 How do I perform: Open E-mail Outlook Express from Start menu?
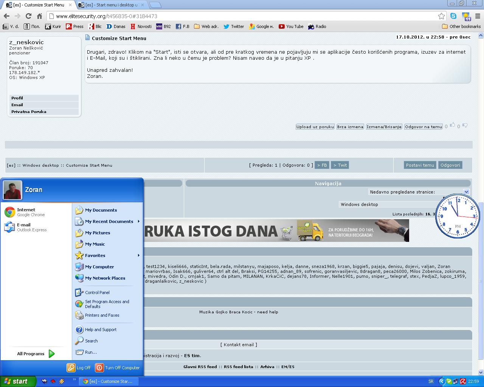tap(36, 227)
